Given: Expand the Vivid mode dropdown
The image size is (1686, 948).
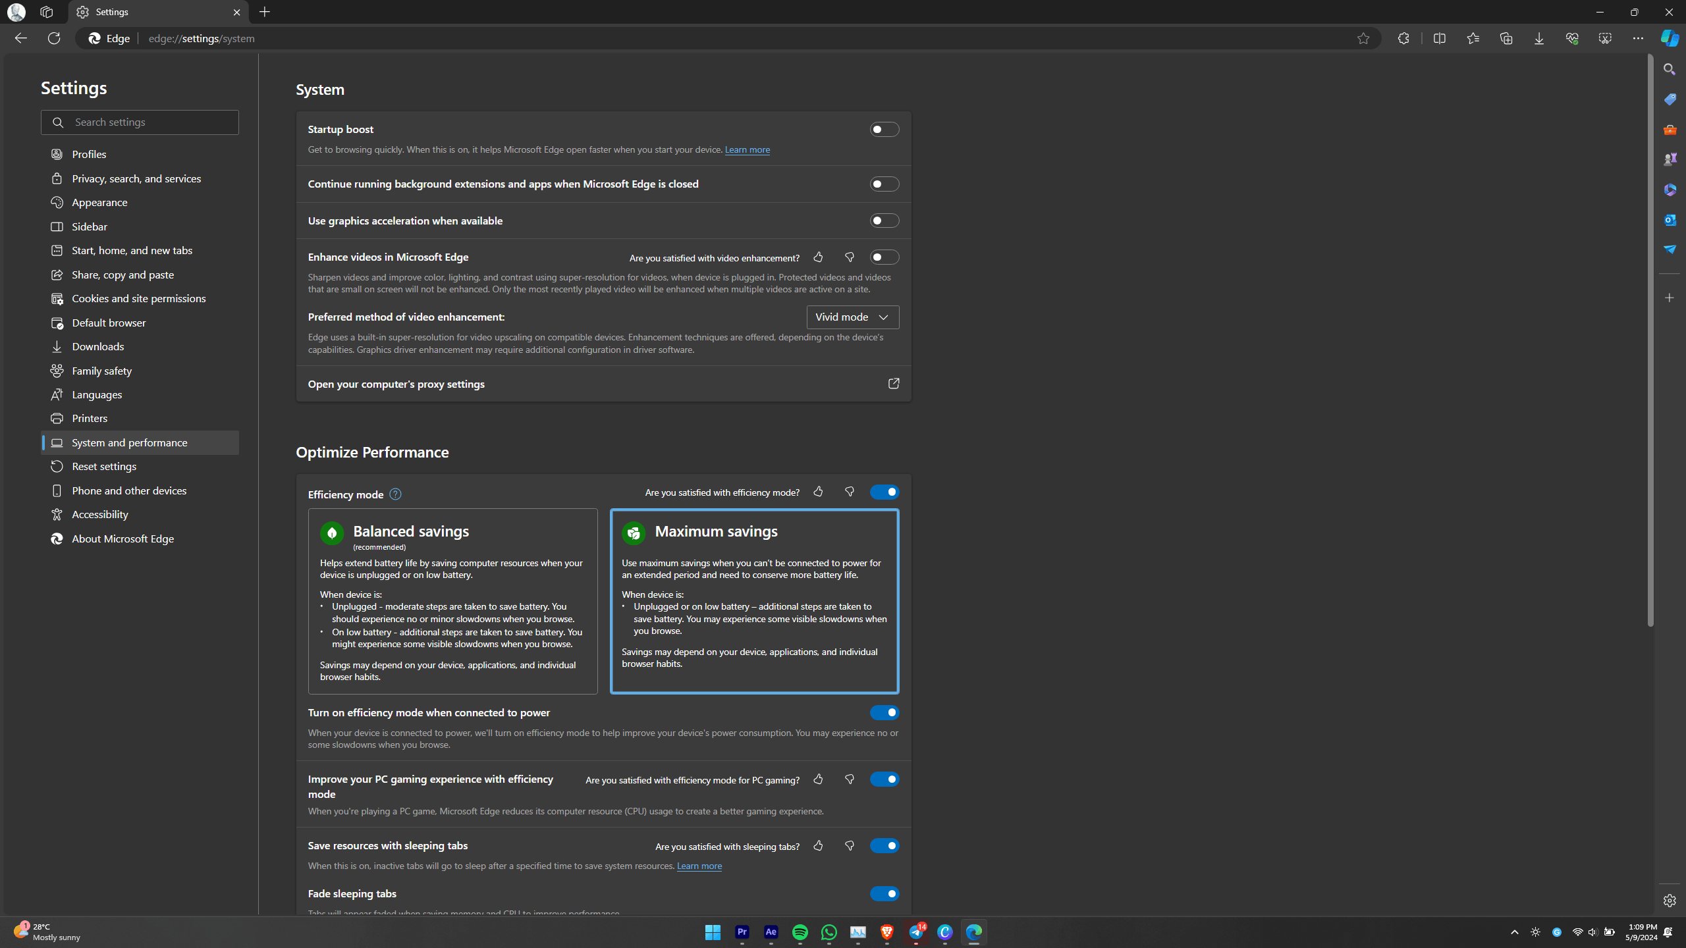Looking at the screenshot, I should point(852,317).
